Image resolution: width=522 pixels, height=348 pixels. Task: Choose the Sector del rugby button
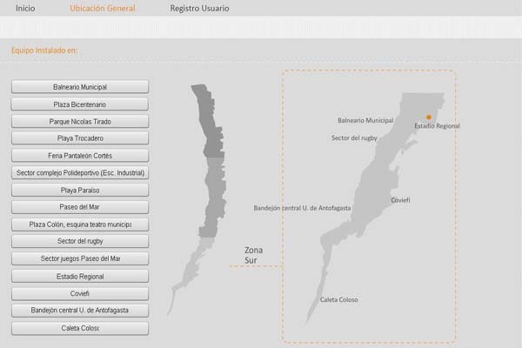pos(80,241)
